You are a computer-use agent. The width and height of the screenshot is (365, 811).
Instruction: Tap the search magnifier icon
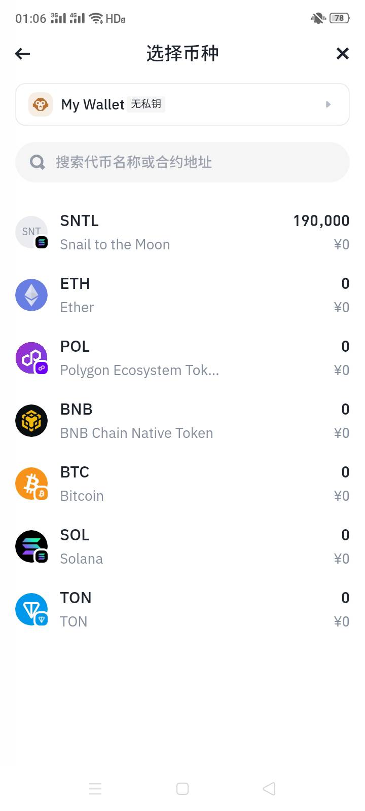click(x=38, y=162)
